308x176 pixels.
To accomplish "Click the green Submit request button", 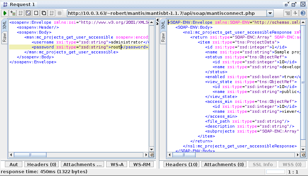I will click(x=5, y=13).
